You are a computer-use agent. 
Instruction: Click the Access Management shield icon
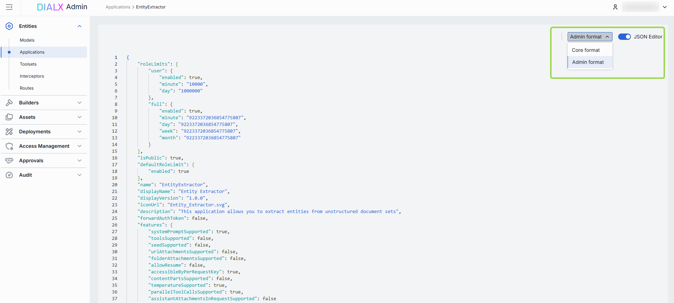pos(9,146)
